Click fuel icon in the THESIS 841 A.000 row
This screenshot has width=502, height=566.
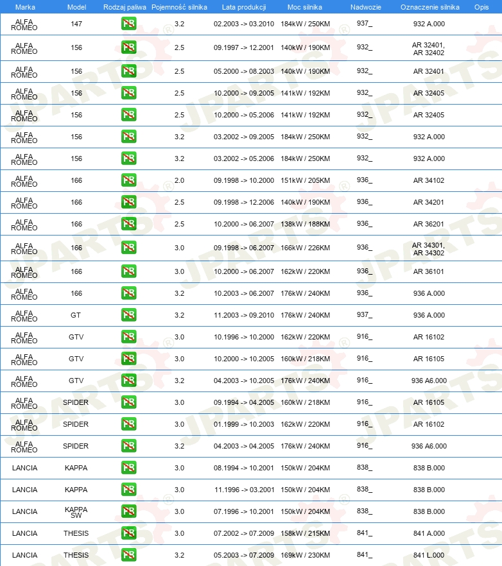pos(129,533)
